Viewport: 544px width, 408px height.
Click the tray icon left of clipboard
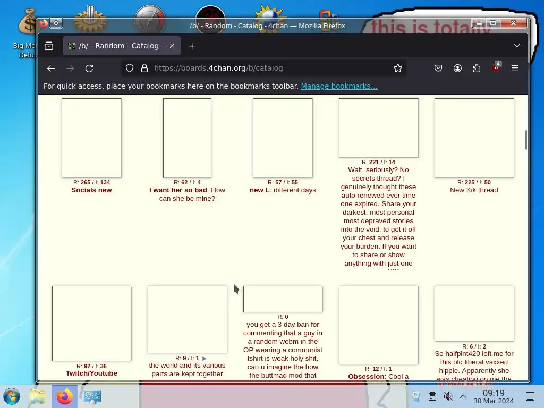click(x=416, y=396)
